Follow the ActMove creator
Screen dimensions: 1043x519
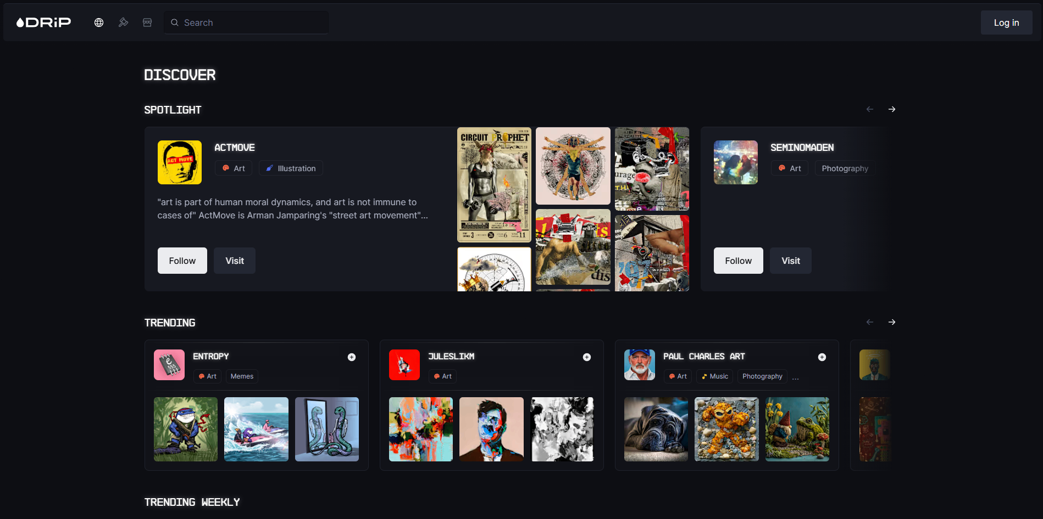[182, 261]
